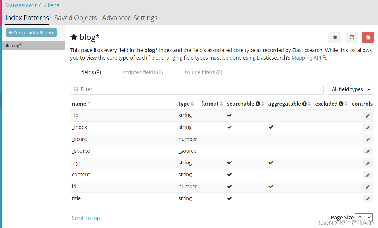The width and height of the screenshot is (378, 228).
Task: Click number type in _score row
Action: [188, 139]
